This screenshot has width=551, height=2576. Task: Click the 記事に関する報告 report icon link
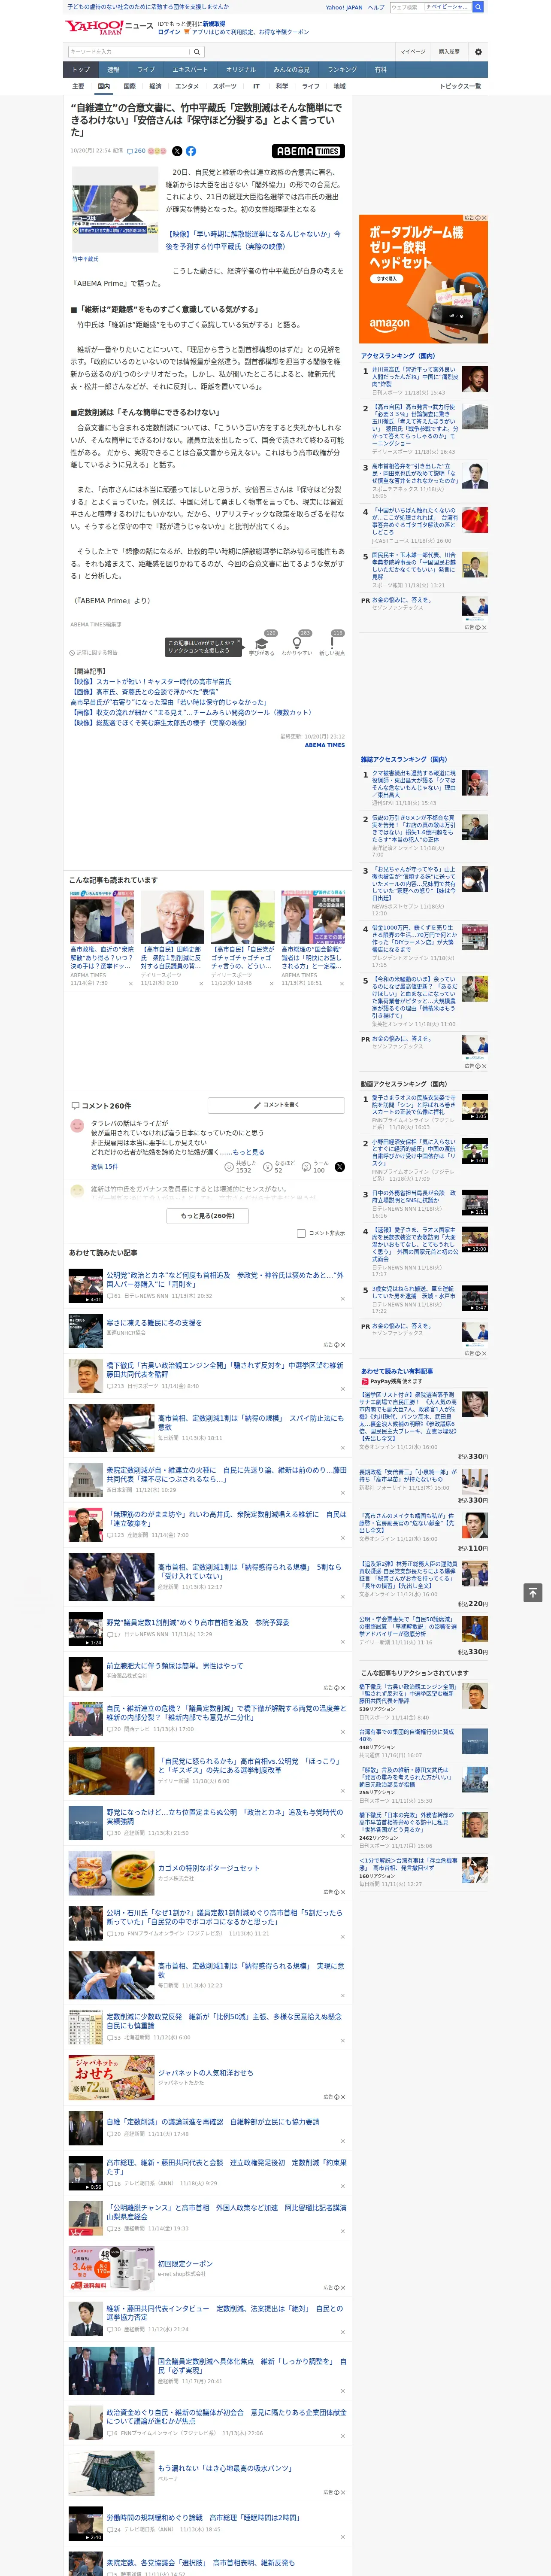click(94, 652)
